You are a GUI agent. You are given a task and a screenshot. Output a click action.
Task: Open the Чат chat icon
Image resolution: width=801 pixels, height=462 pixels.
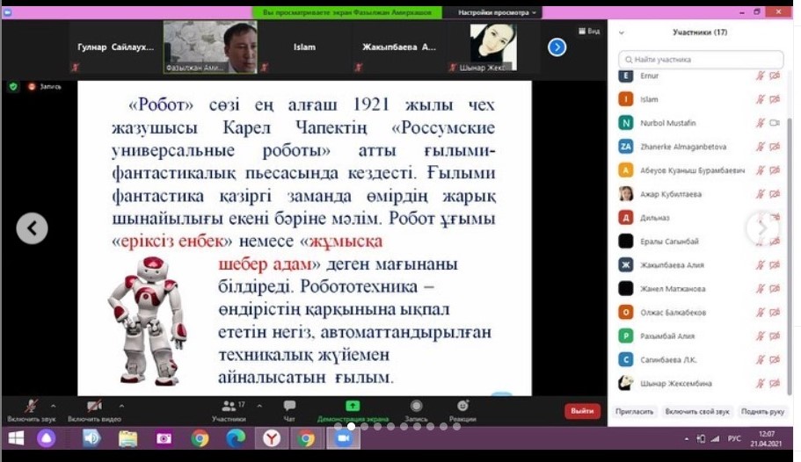tap(289, 406)
